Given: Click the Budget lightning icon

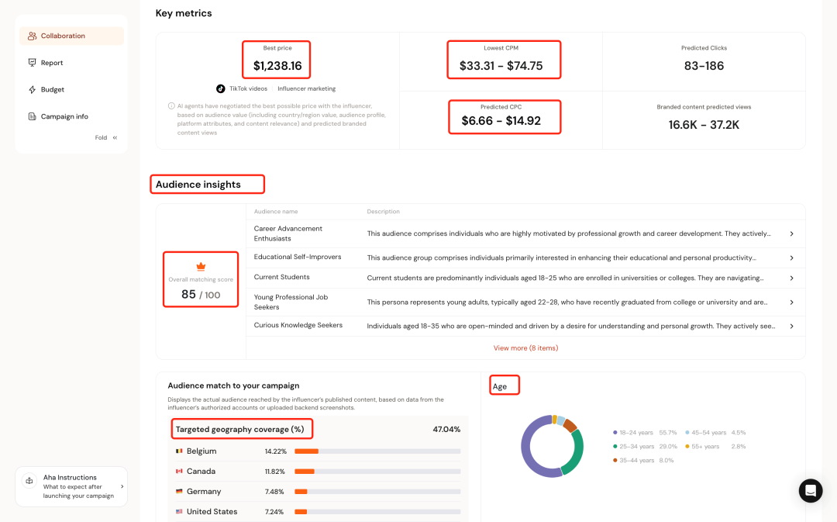Looking at the screenshot, I should 32,90.
